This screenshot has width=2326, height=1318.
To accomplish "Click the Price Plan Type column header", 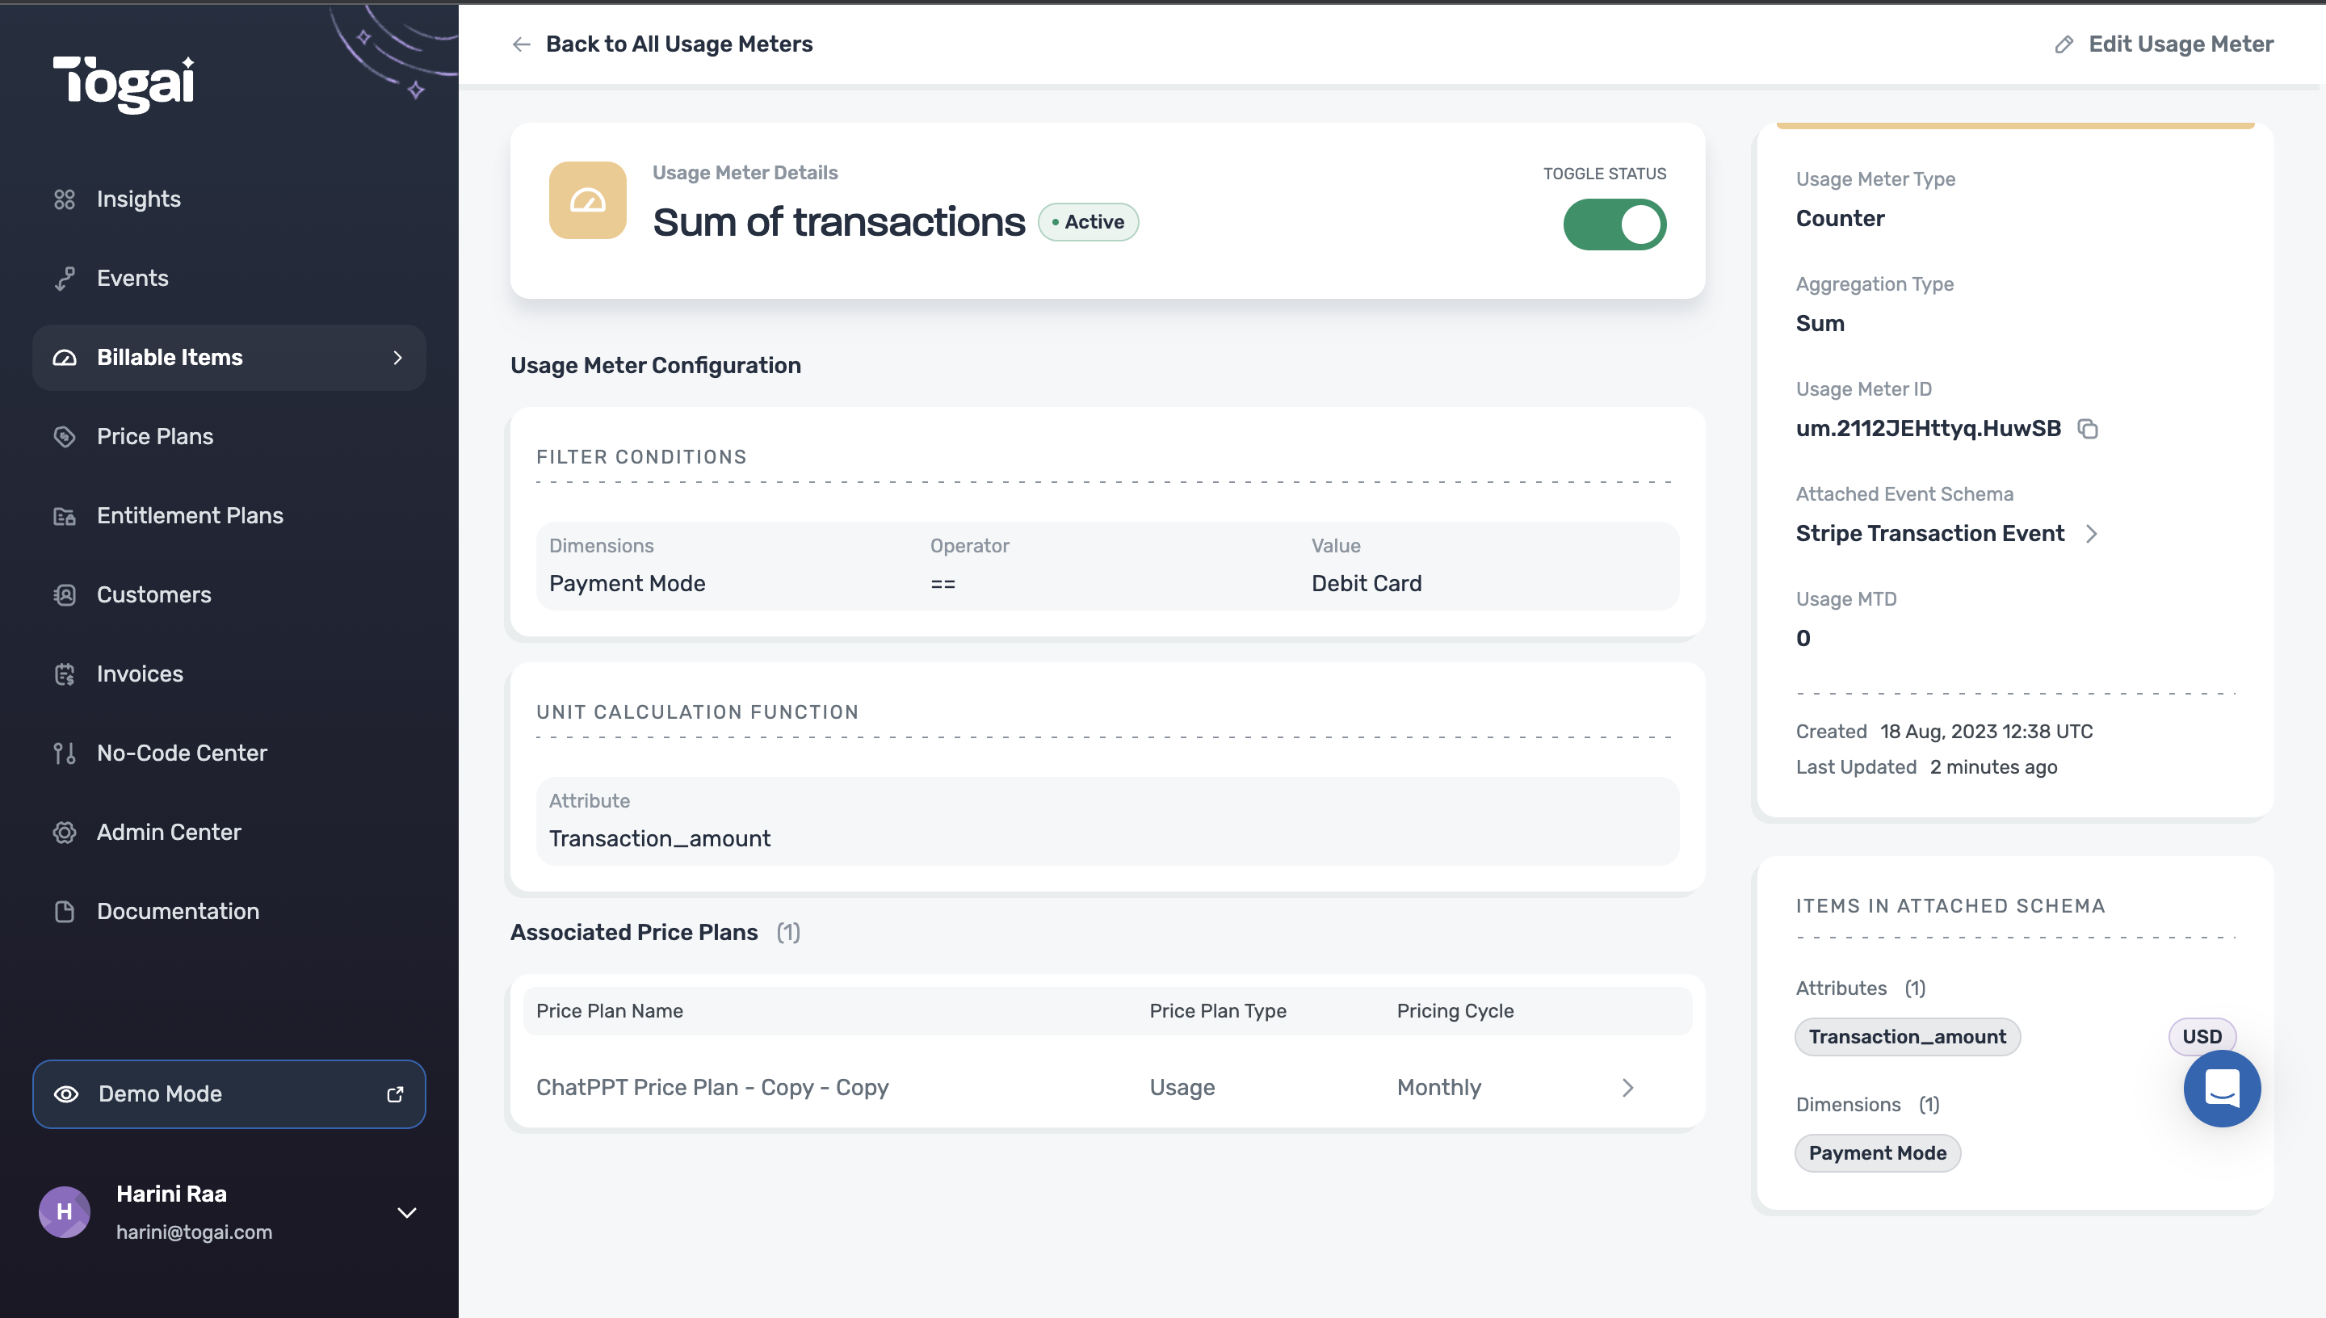I will point(1217,1011).
